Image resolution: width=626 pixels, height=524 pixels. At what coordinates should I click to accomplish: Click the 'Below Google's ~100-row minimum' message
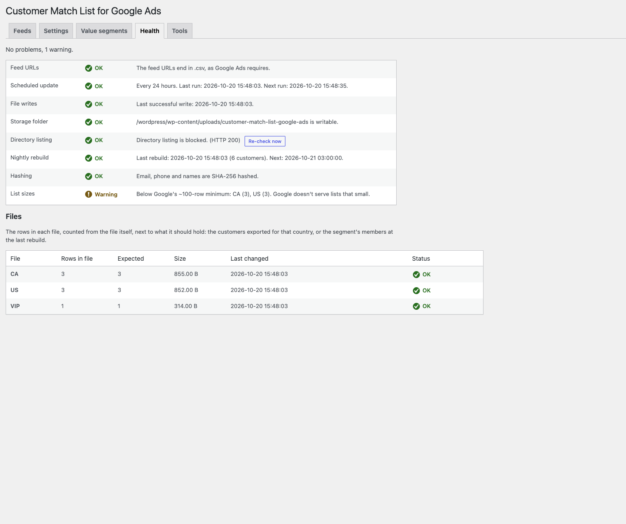(253, 194)
